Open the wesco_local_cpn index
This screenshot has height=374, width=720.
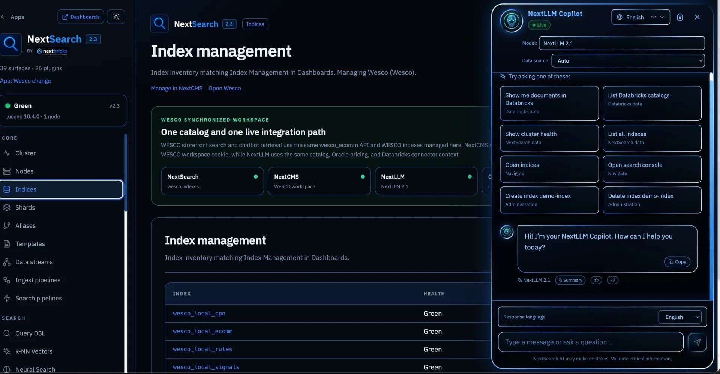click(x=199, y=313)
